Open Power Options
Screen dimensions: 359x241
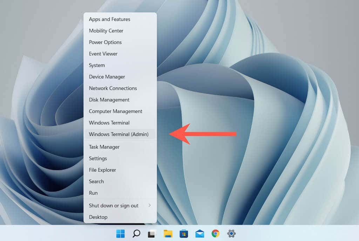click(105, 42)
